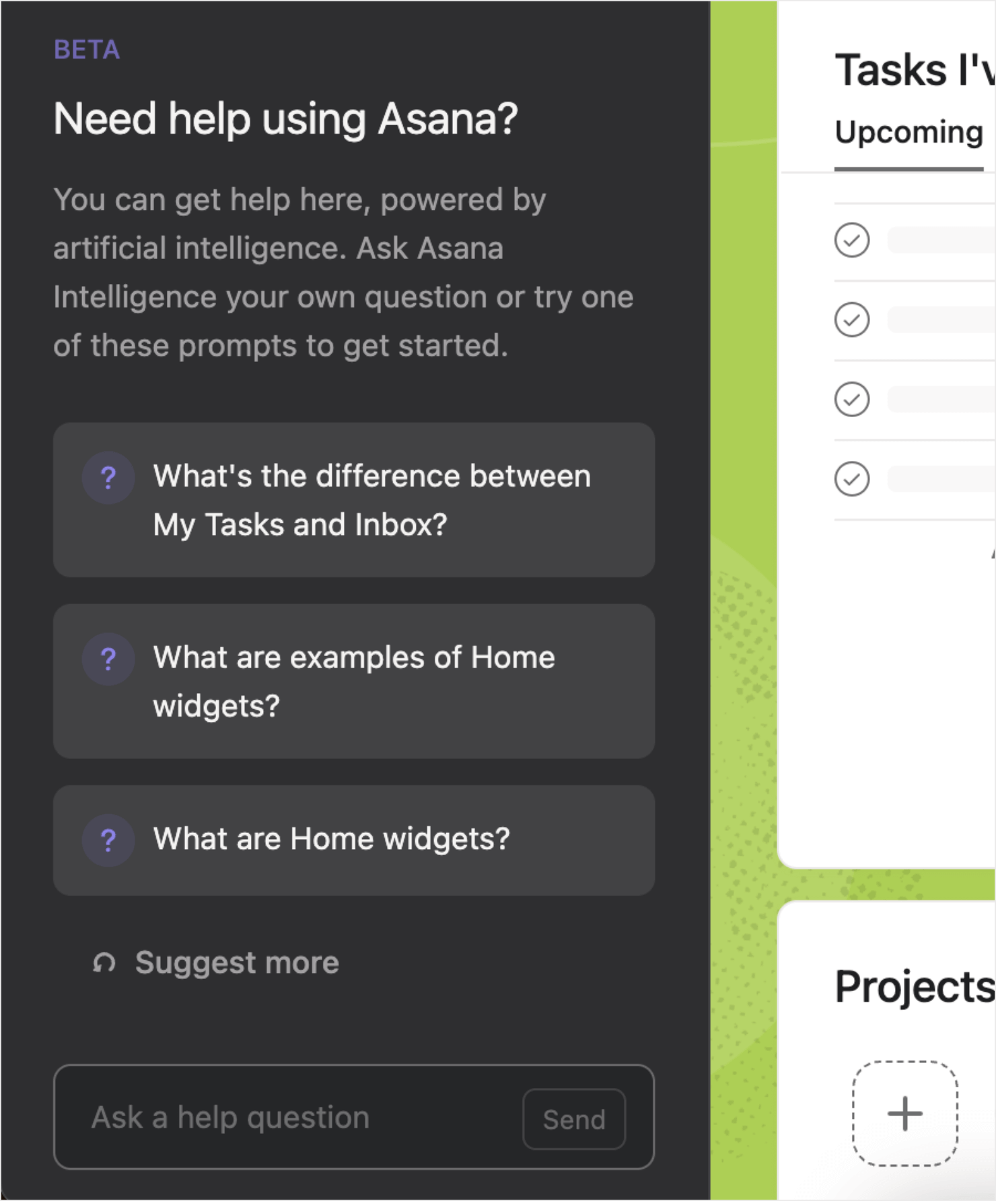The width and height of the screenshot is (996, 1201).
Task: Select prompt about My Tasks and Inbox difference
Action: coord(354,500)
